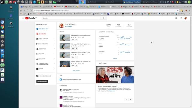192x108 pixels.
Task: Expand the Community chevron
Action: click(x=54, y=49)
